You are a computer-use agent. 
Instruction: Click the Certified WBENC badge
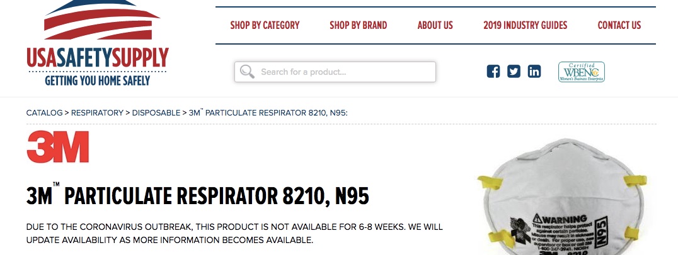tap(581, 72)
